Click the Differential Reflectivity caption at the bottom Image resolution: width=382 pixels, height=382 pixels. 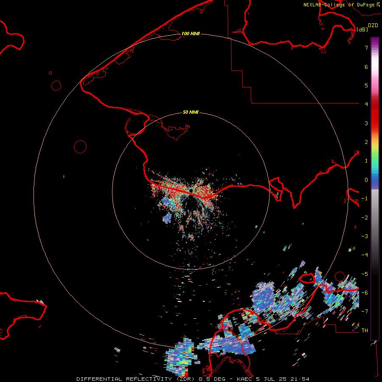click(193, 379)
